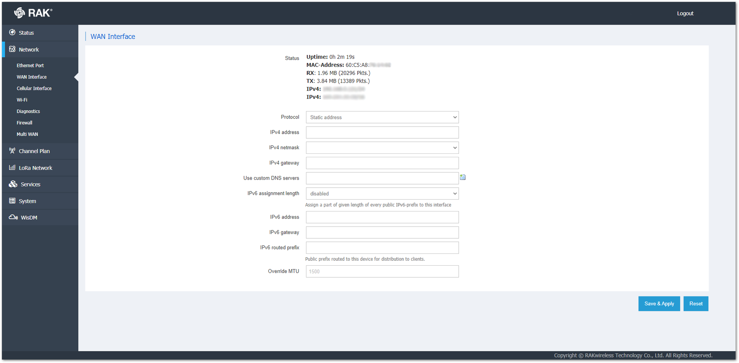Select the Network menu label
The width and height of the screenshot is (739, 363).
point(29,50)
